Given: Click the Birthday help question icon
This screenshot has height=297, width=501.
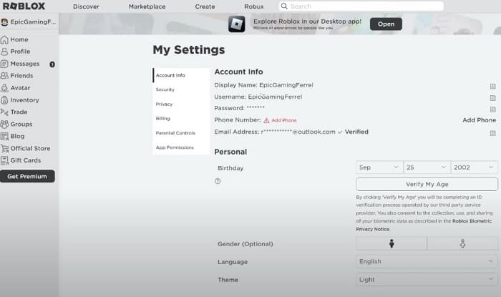Looking at the screenshot, I should pyautogui.click(x=218, y=181).
